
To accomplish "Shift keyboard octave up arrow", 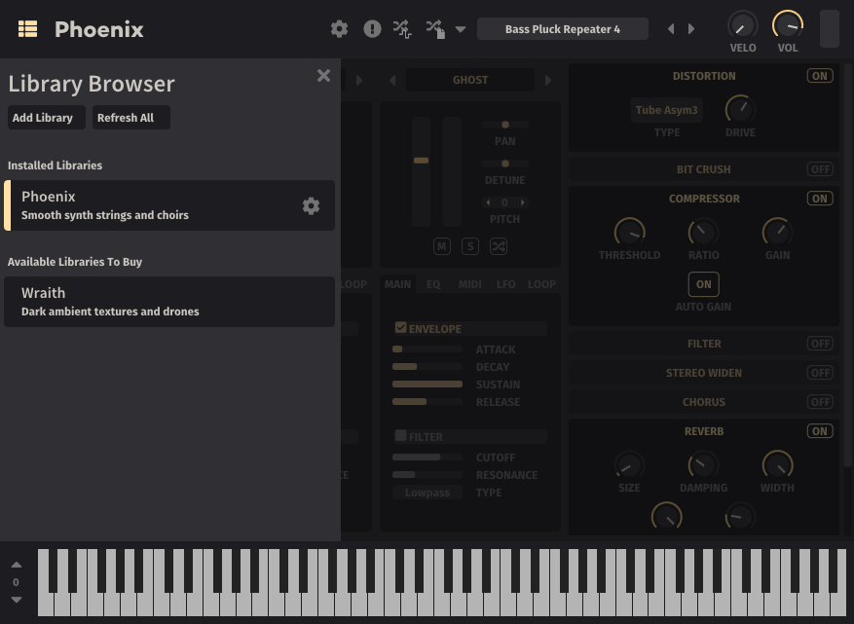I will pyautogui.click(x=17, y=566).
